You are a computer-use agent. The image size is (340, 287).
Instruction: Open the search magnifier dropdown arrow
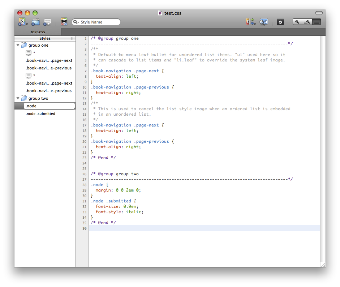coord(76,22)
